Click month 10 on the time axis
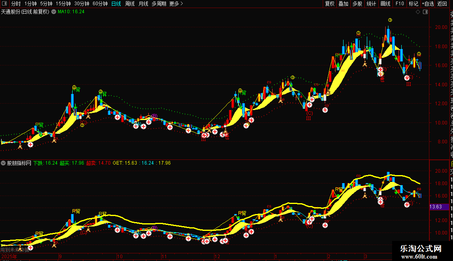This screenshot has height=261, width=453. point(119,256)
